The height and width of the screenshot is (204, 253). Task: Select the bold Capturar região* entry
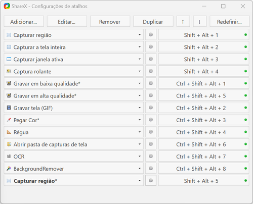[73, 180]
